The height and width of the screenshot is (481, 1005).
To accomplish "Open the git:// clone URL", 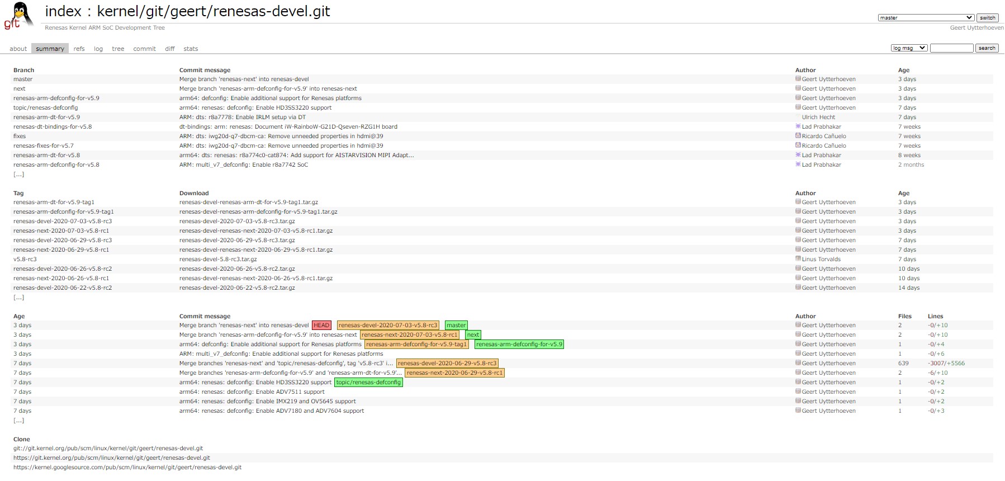I will point(108,449).
